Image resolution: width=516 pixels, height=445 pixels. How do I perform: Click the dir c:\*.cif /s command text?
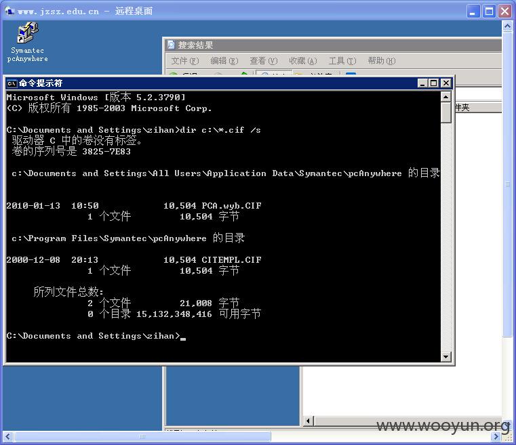pyautogui.click(x=220, y=130)
